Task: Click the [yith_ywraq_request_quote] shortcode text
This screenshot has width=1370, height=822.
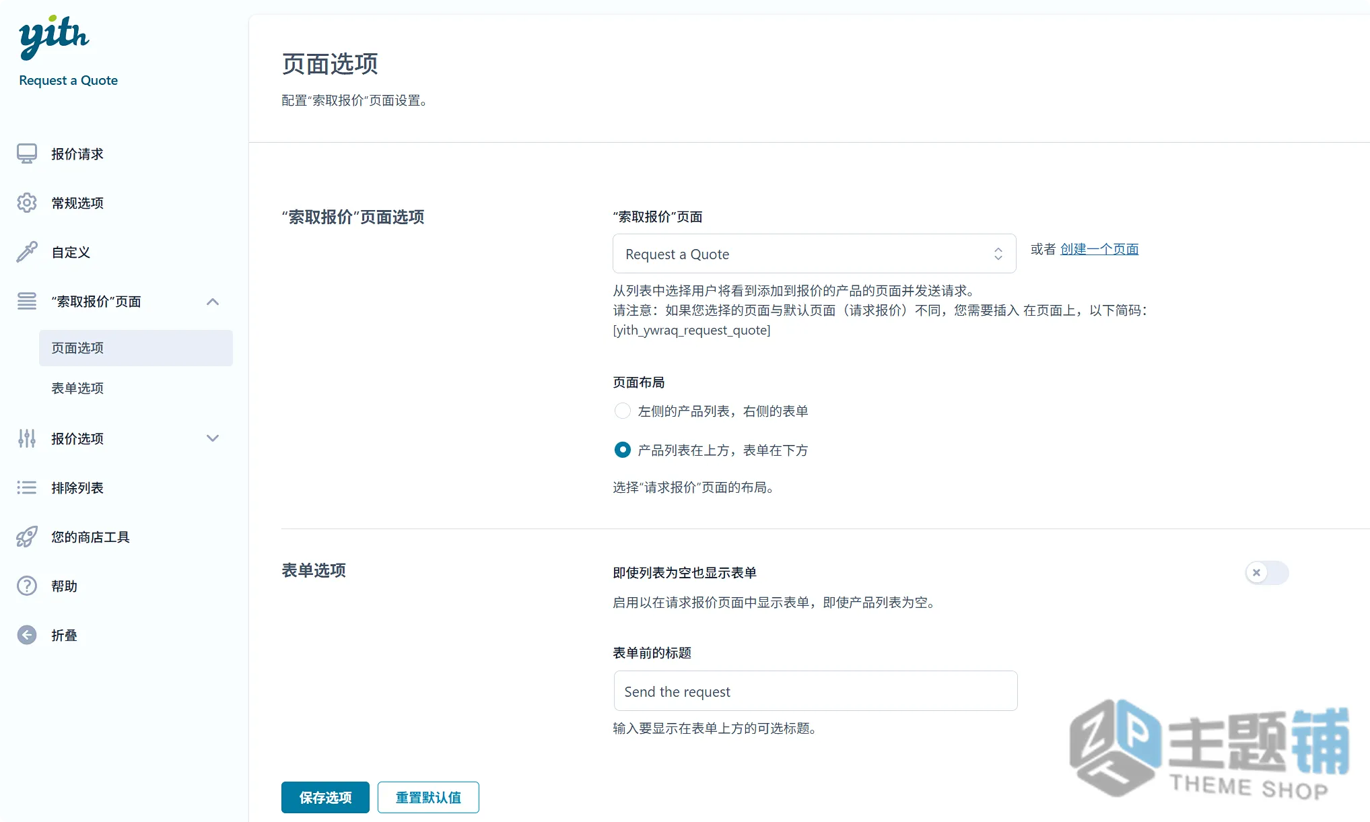Action: tap(691, 330)
